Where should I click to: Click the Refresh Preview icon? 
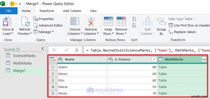[x=25, y=22]
